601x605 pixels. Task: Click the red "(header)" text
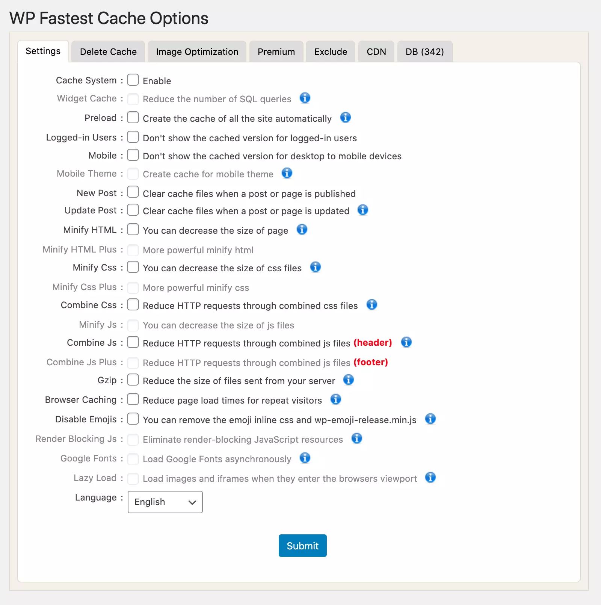373,343
